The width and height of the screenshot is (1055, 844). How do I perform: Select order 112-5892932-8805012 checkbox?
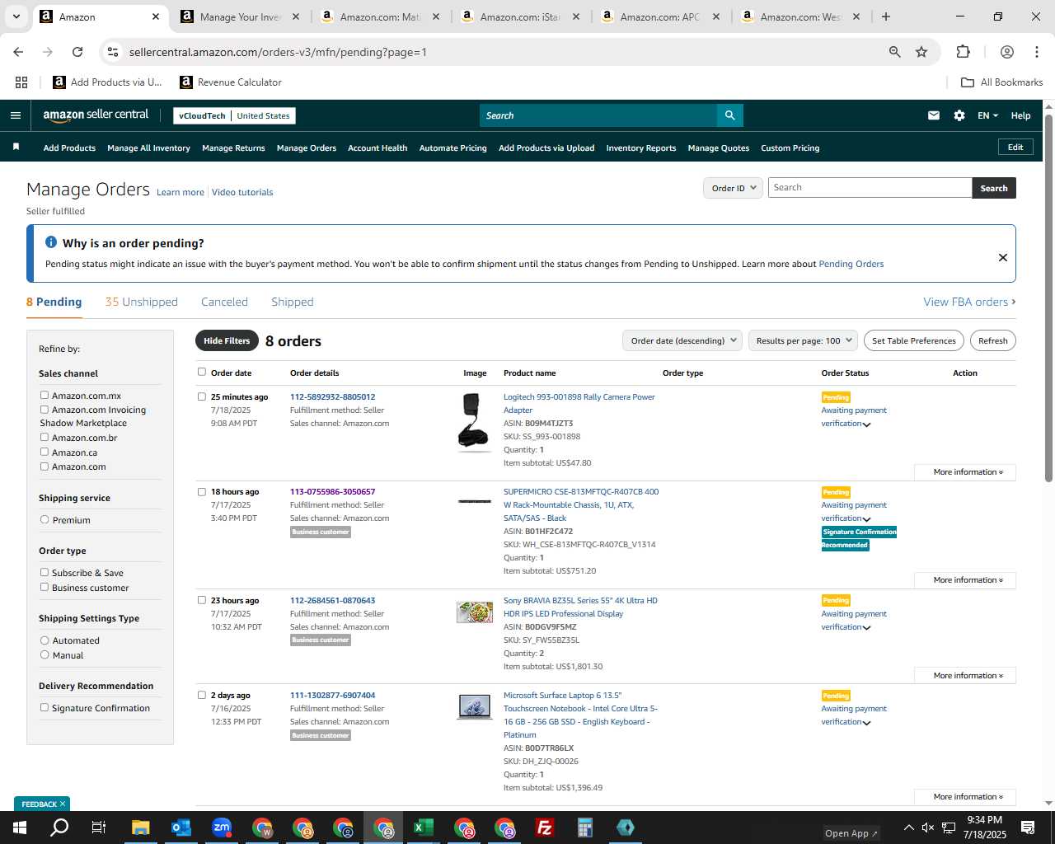[x=202, y=396]
